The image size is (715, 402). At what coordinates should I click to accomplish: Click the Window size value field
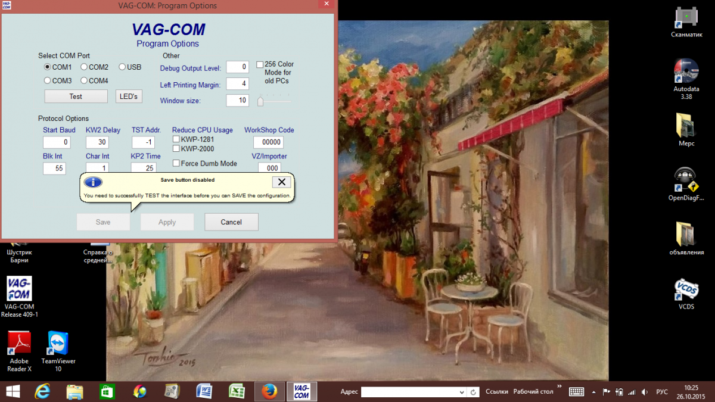237,101
